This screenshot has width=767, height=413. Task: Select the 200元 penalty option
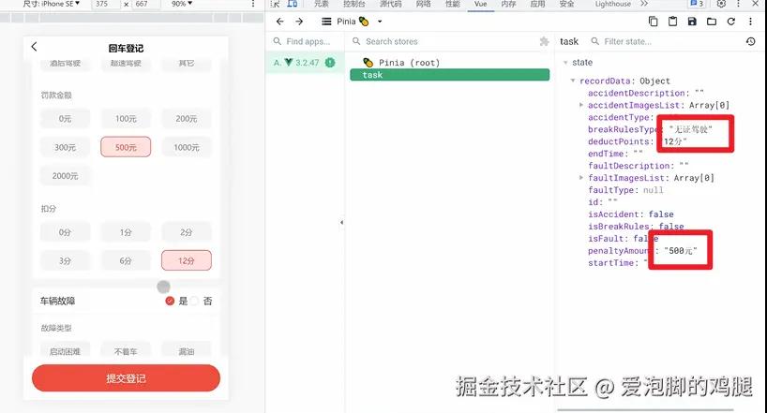(187, 119)
